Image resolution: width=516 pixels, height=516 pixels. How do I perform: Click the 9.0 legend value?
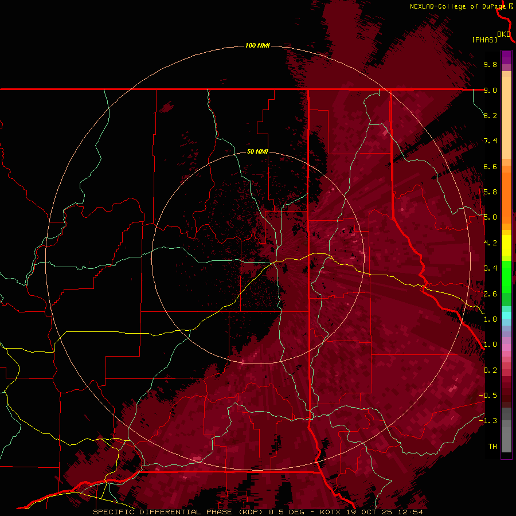490,90
